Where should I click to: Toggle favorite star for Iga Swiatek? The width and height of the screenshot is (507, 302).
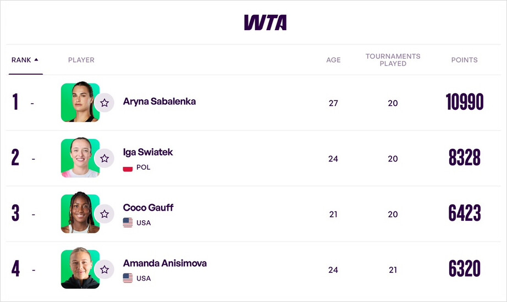tap(104, 158)
